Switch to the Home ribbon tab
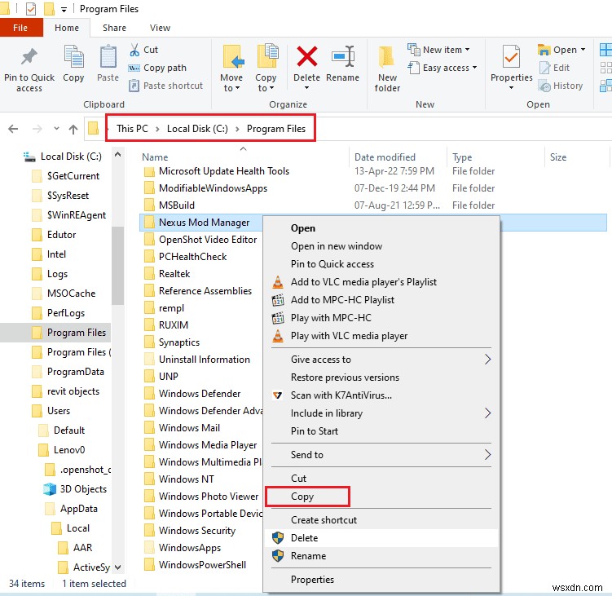 coord(67,28)
